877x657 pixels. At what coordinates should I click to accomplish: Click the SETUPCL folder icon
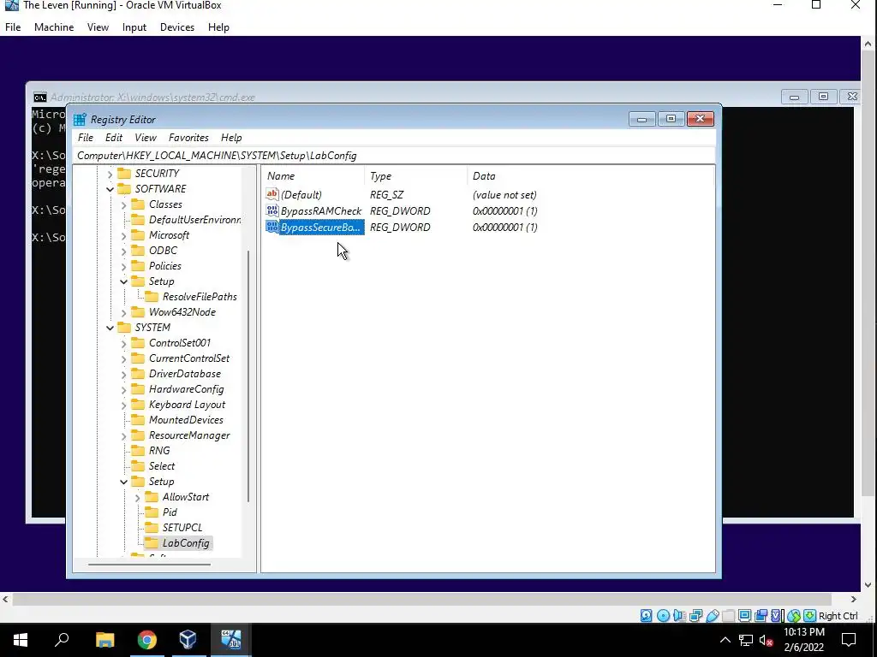(x=151, y=527)
